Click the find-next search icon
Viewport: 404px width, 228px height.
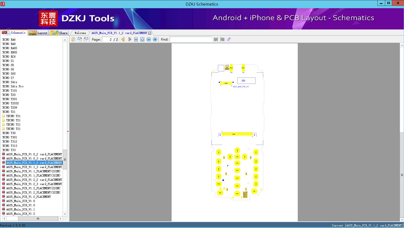pos(222,39)
